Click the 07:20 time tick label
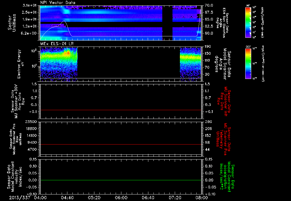The width and height of the screenshot is (291, 201). 175,198
